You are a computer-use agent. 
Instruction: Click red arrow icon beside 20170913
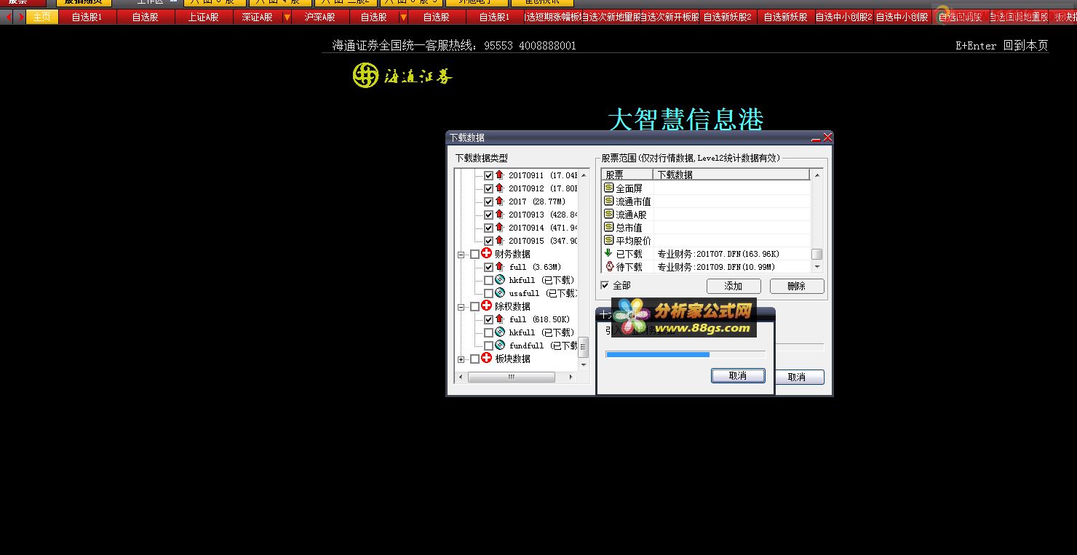point(500,215)
